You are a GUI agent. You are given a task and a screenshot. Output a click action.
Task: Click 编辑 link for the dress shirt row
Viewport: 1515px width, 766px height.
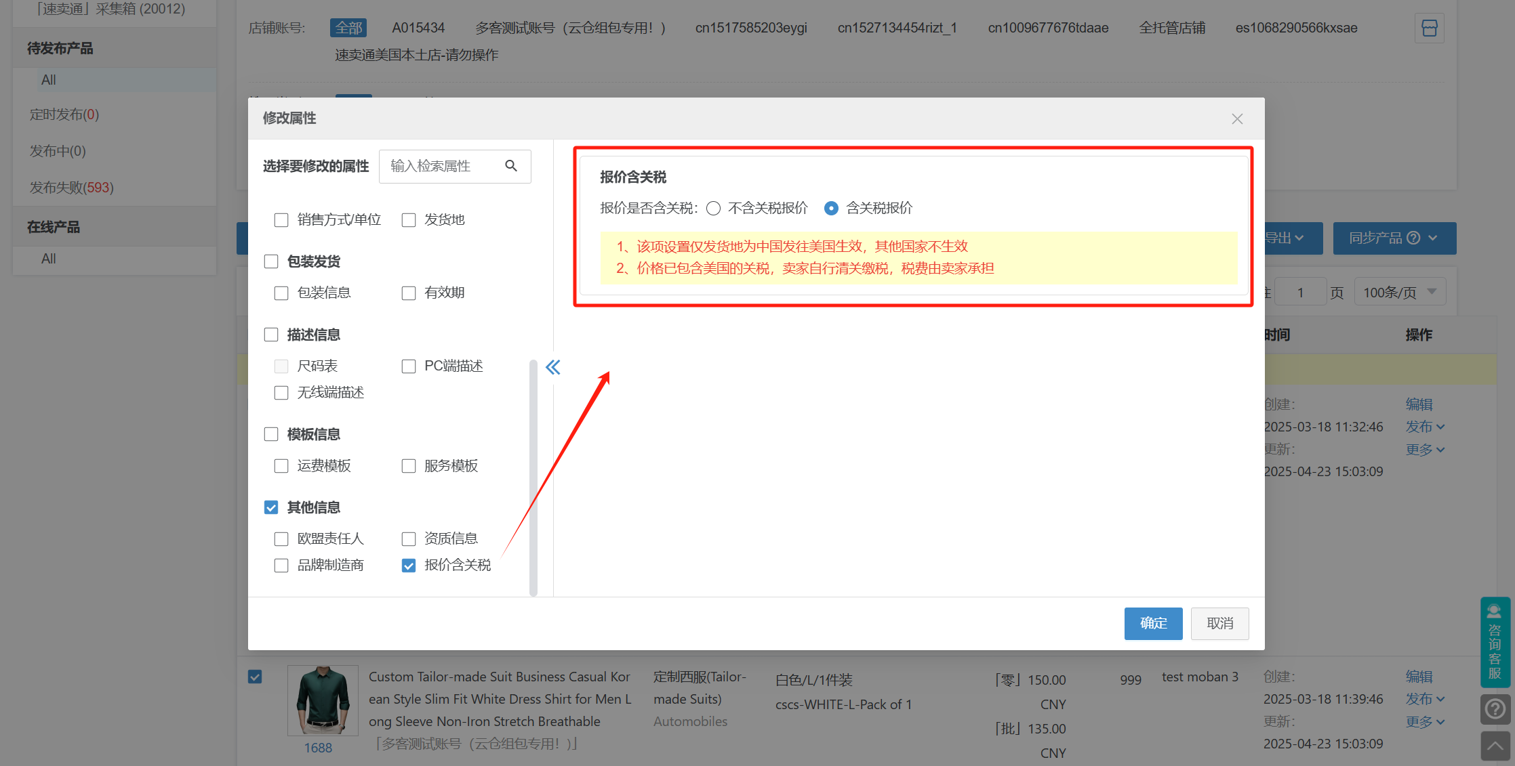point(1419,677)
